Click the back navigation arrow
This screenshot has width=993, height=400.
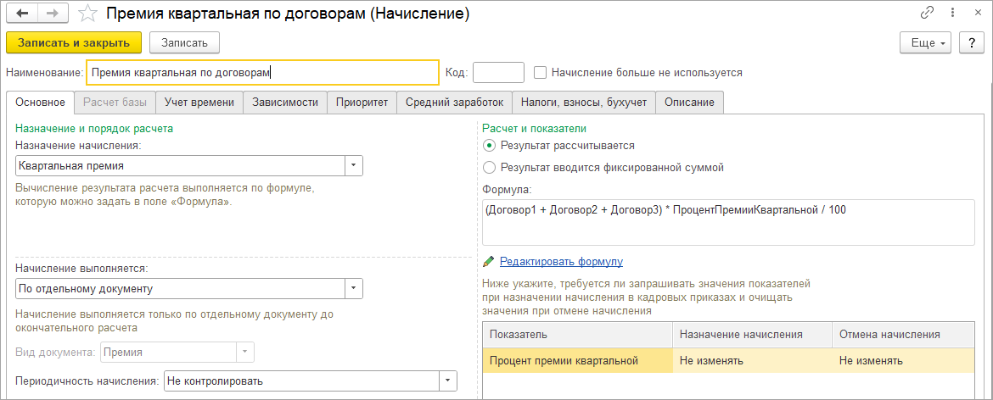[22, 14]
